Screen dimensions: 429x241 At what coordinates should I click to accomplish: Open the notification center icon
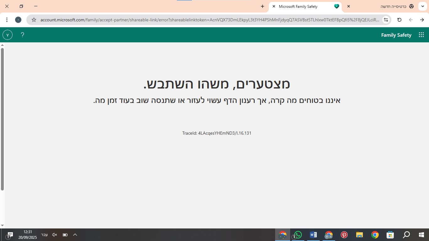tap(10, 235)
